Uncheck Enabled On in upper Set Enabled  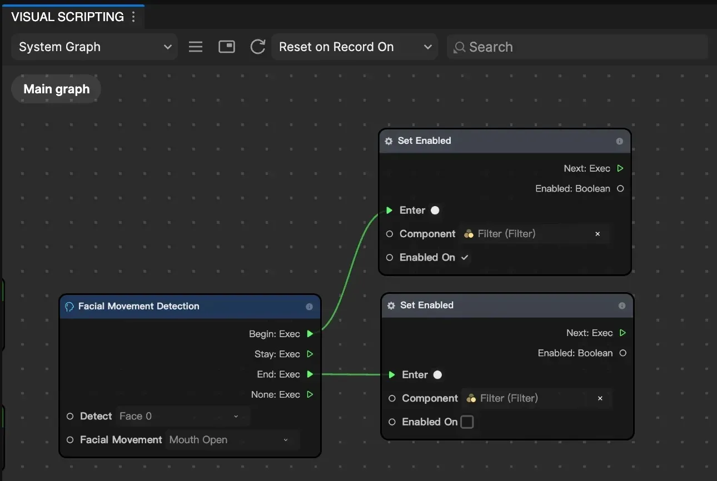[465, 258]
